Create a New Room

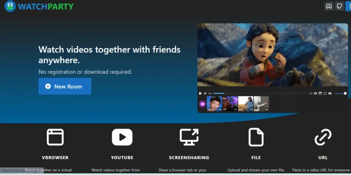pyautogui.click(x=65, y=86)
